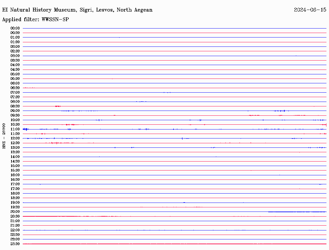This screenshot has width=329, height=250.
Task: Select the 10:30 time label
Action: click(x=15, y=125)
